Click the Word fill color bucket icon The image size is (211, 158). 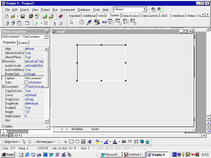click(97, 142)
